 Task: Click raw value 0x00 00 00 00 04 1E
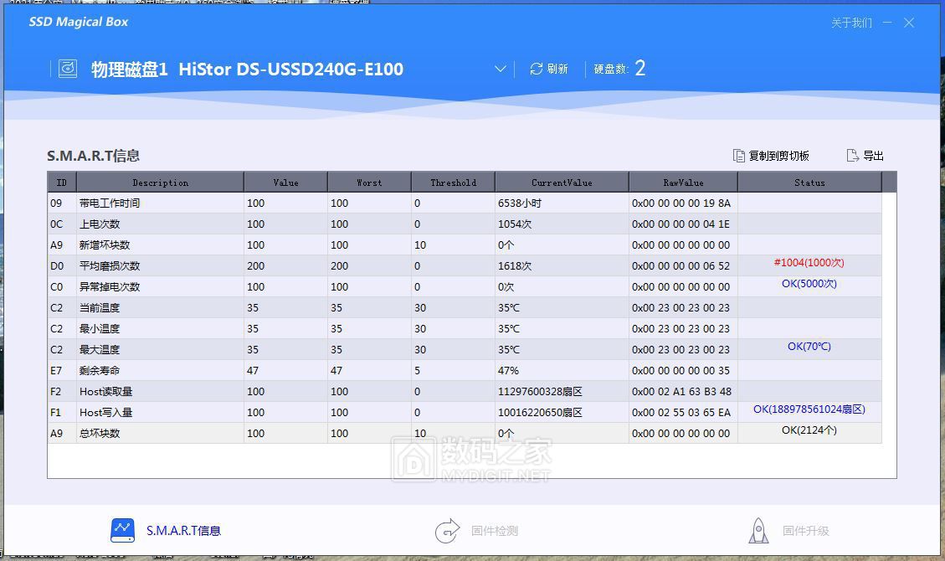point(681,224)
